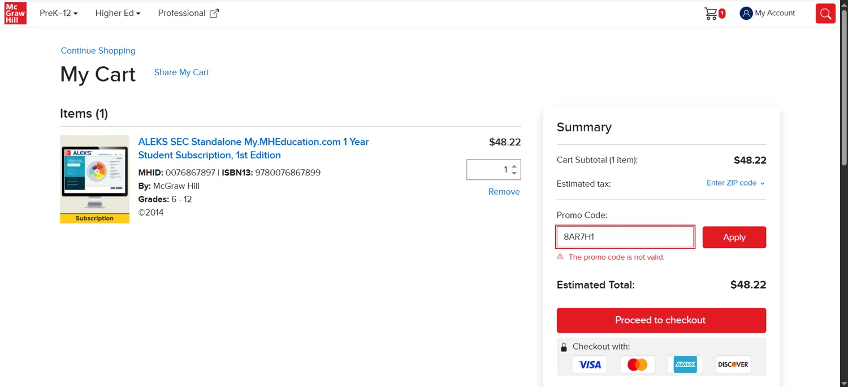Decrease quantity with the down arrow
Viewport: 848px width, 387px height.
[x=514, y=173]
